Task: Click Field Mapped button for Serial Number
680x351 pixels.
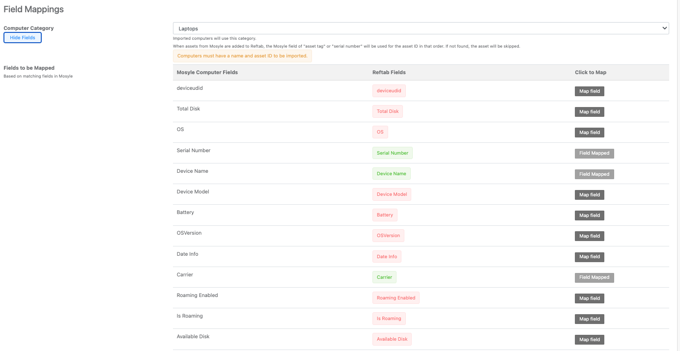Action: coord(595,153)
